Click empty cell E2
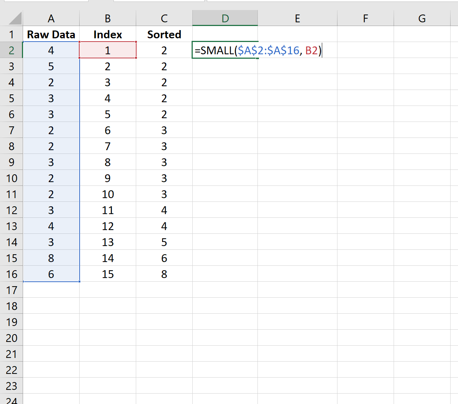 (297, 50)
